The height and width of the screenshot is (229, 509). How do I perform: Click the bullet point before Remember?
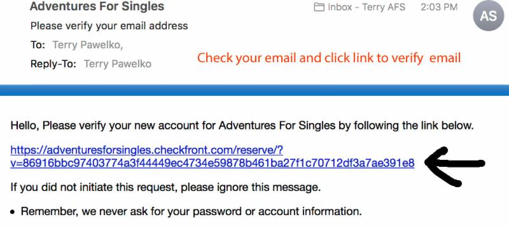point(12,212)
